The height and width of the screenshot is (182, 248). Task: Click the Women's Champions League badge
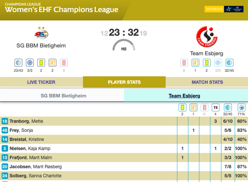click(224, 9)
